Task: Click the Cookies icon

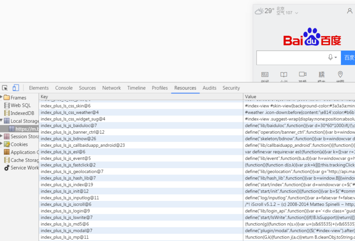Action: tap(7, 145)
